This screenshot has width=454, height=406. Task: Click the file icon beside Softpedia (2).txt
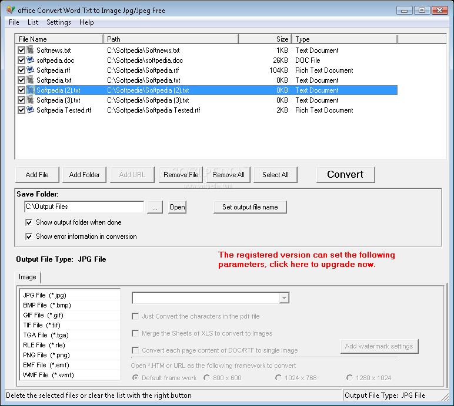click(31, 90)
